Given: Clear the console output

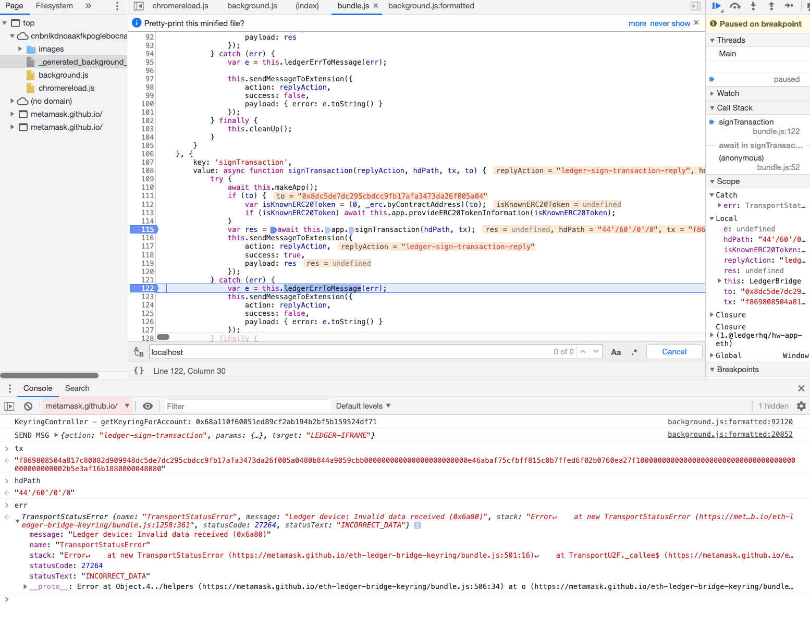Looking at the screenshot, I should point(27,406).
